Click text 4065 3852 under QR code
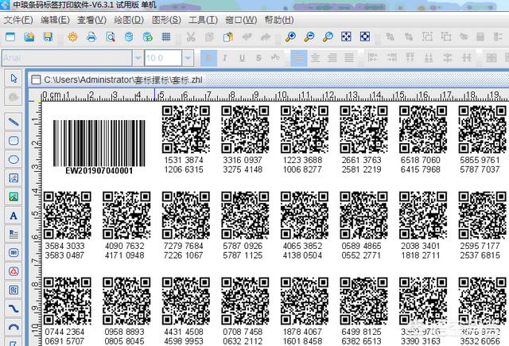Screen dimensions: 509x346 pos(302,246)
